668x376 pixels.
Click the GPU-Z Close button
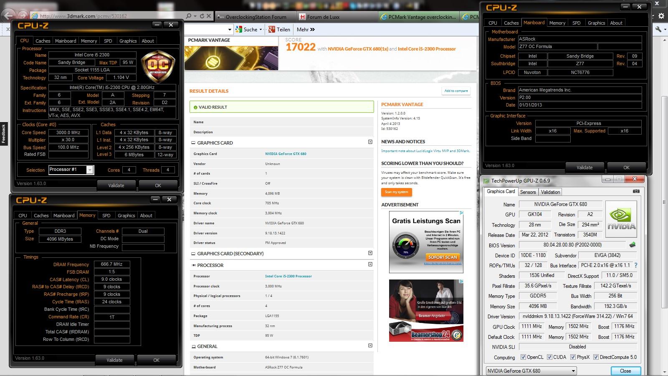pos(625,371)
